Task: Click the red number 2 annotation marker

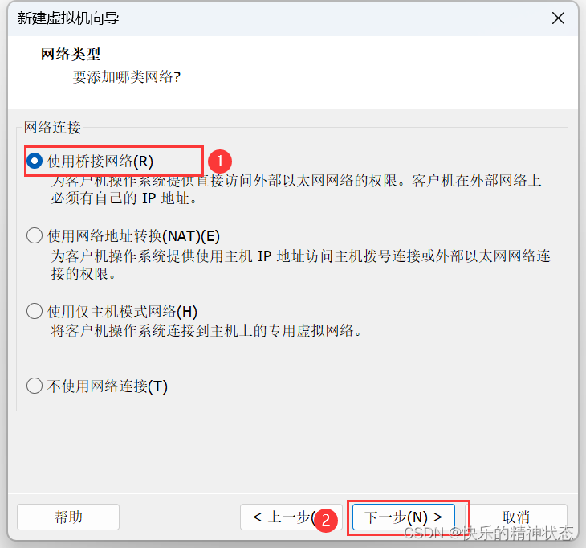Action: click(326, 520)
